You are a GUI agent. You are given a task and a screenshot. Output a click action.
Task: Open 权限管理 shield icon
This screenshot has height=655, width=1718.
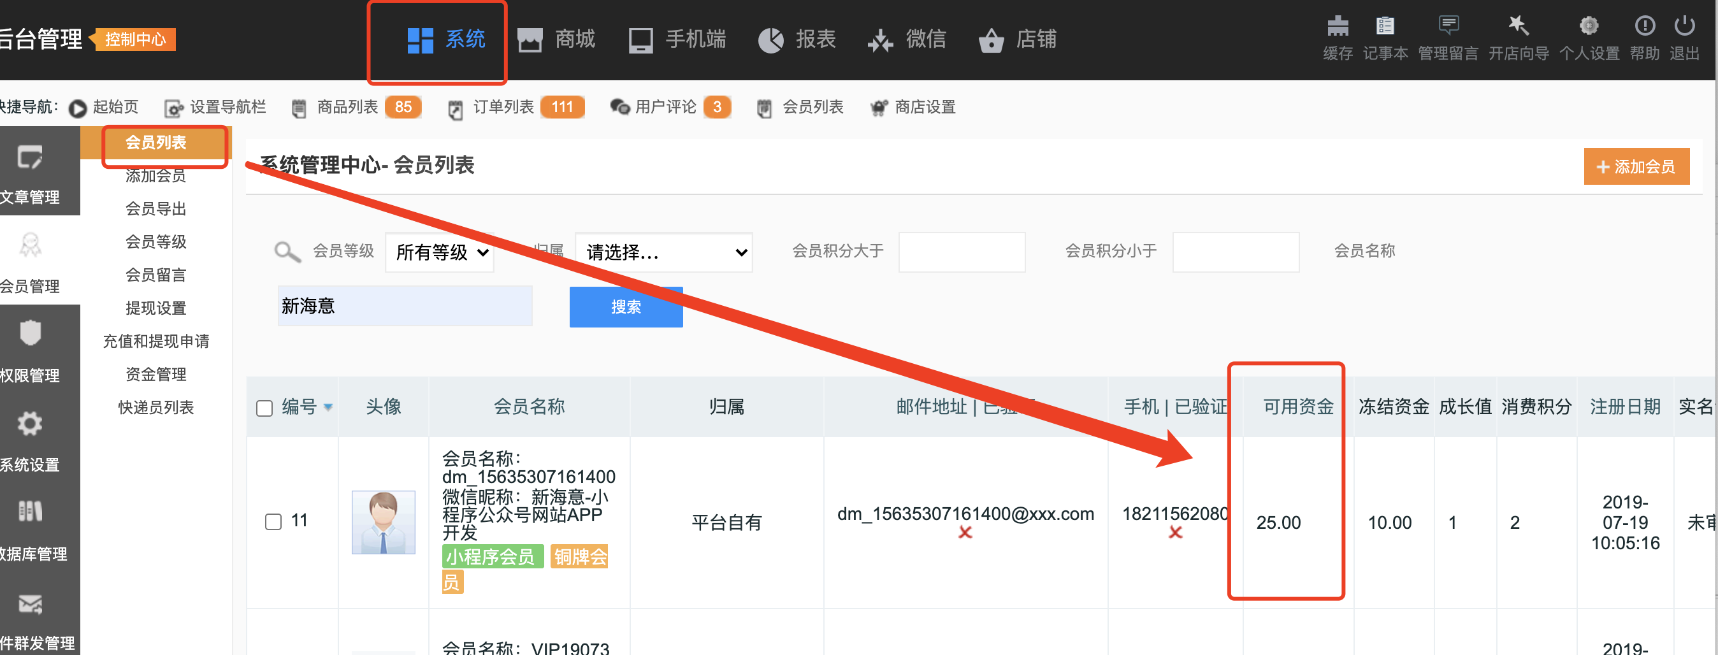tap(30, 333)
